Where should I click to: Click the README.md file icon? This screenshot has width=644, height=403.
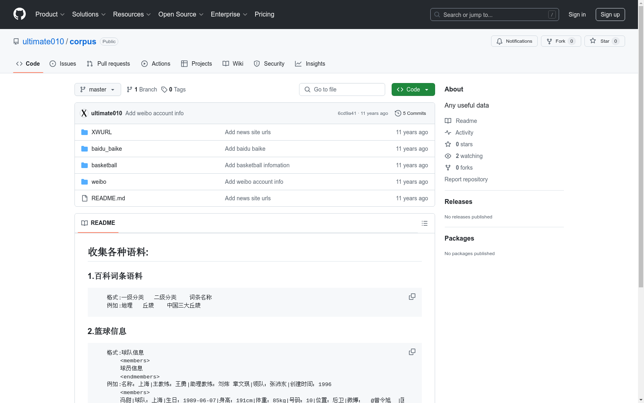pyautogui.click(x=85, y=198)
